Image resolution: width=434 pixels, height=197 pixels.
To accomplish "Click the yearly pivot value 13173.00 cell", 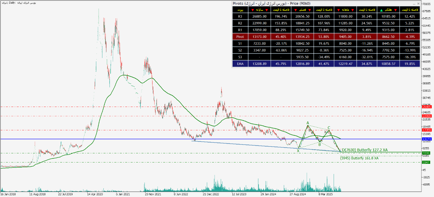I will pyautogui.click(x=259, y=37).
